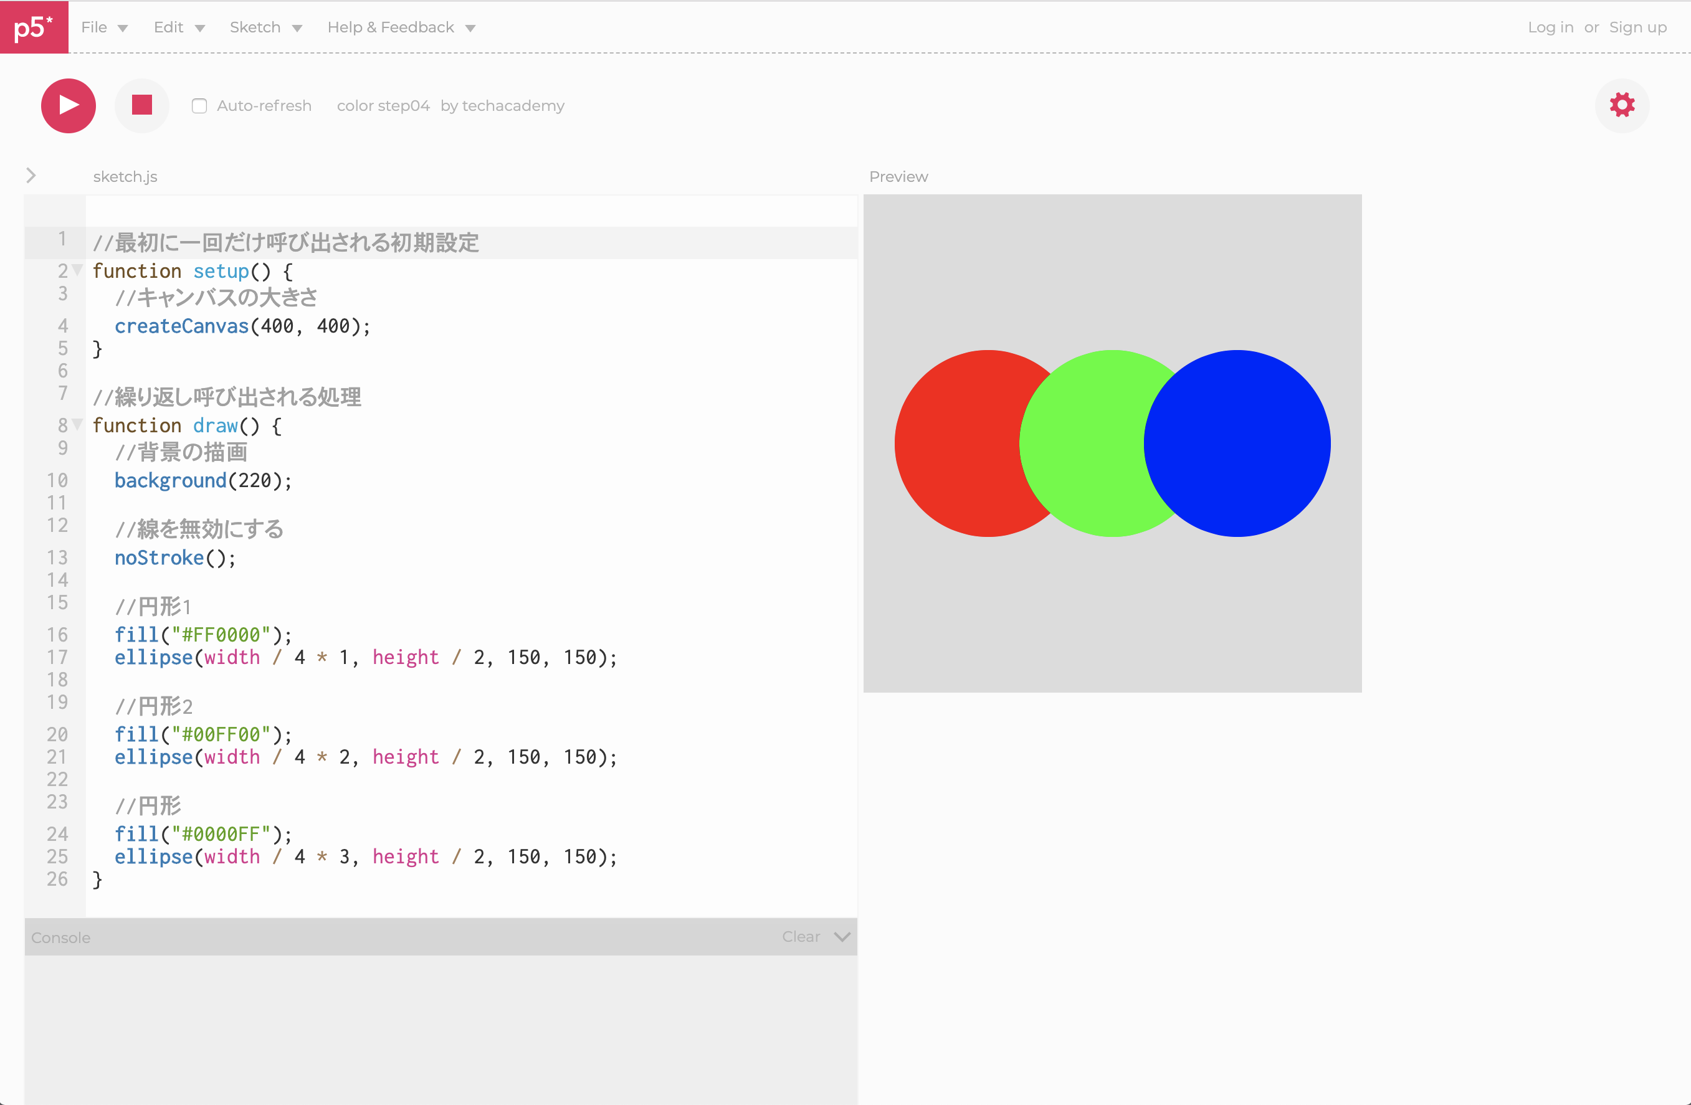Open the techacademy author link
This screenshot has width=1691, height=1105.
tap(512, 106)
